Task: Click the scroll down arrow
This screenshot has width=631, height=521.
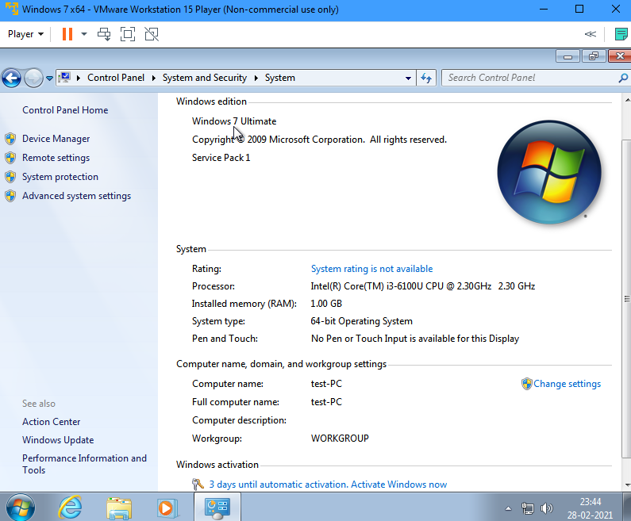Action: tap(627, 485)
